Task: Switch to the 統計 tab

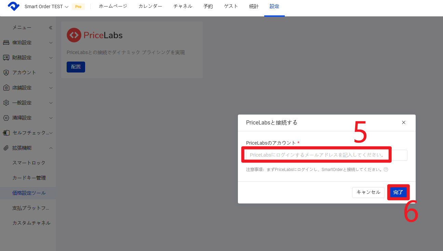Action: (254, 6)
